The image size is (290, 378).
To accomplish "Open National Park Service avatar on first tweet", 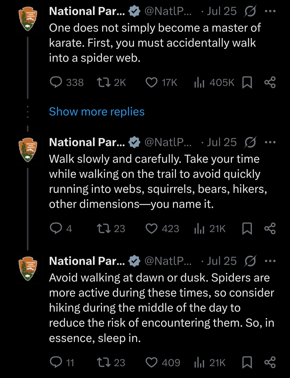I will [28, 19].
